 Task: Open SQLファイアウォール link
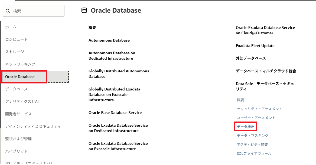[254, 154]
